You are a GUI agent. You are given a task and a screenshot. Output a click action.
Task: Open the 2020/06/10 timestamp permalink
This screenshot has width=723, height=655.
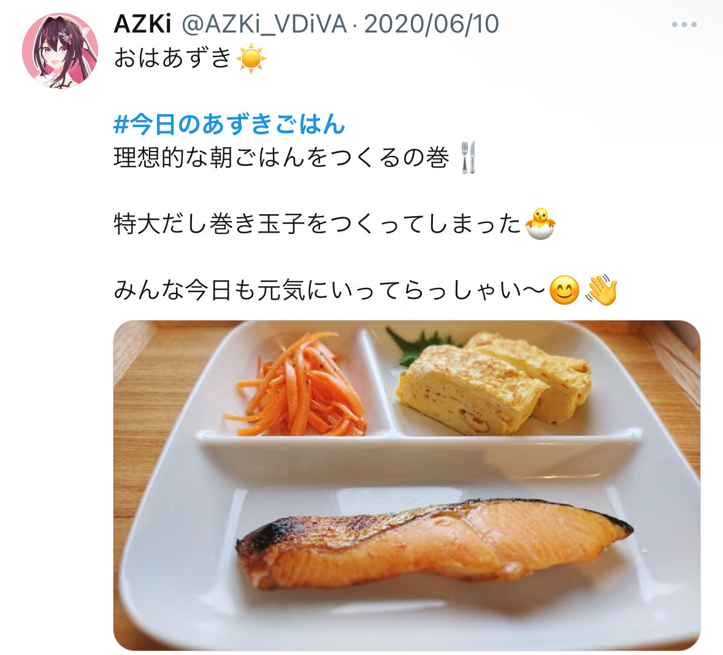click(432, 24)
